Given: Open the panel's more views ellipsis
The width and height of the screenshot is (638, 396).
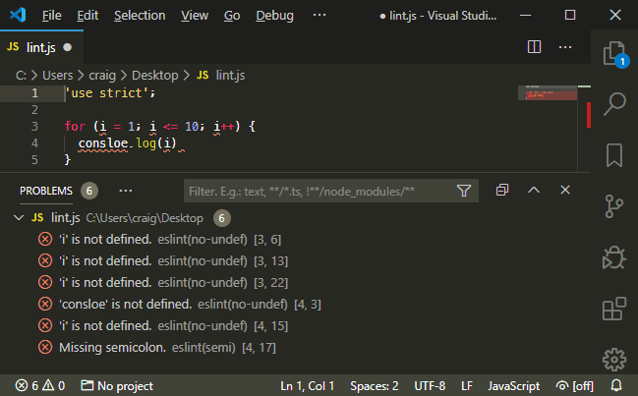Looking at the screenshot, I should [125, 190].
